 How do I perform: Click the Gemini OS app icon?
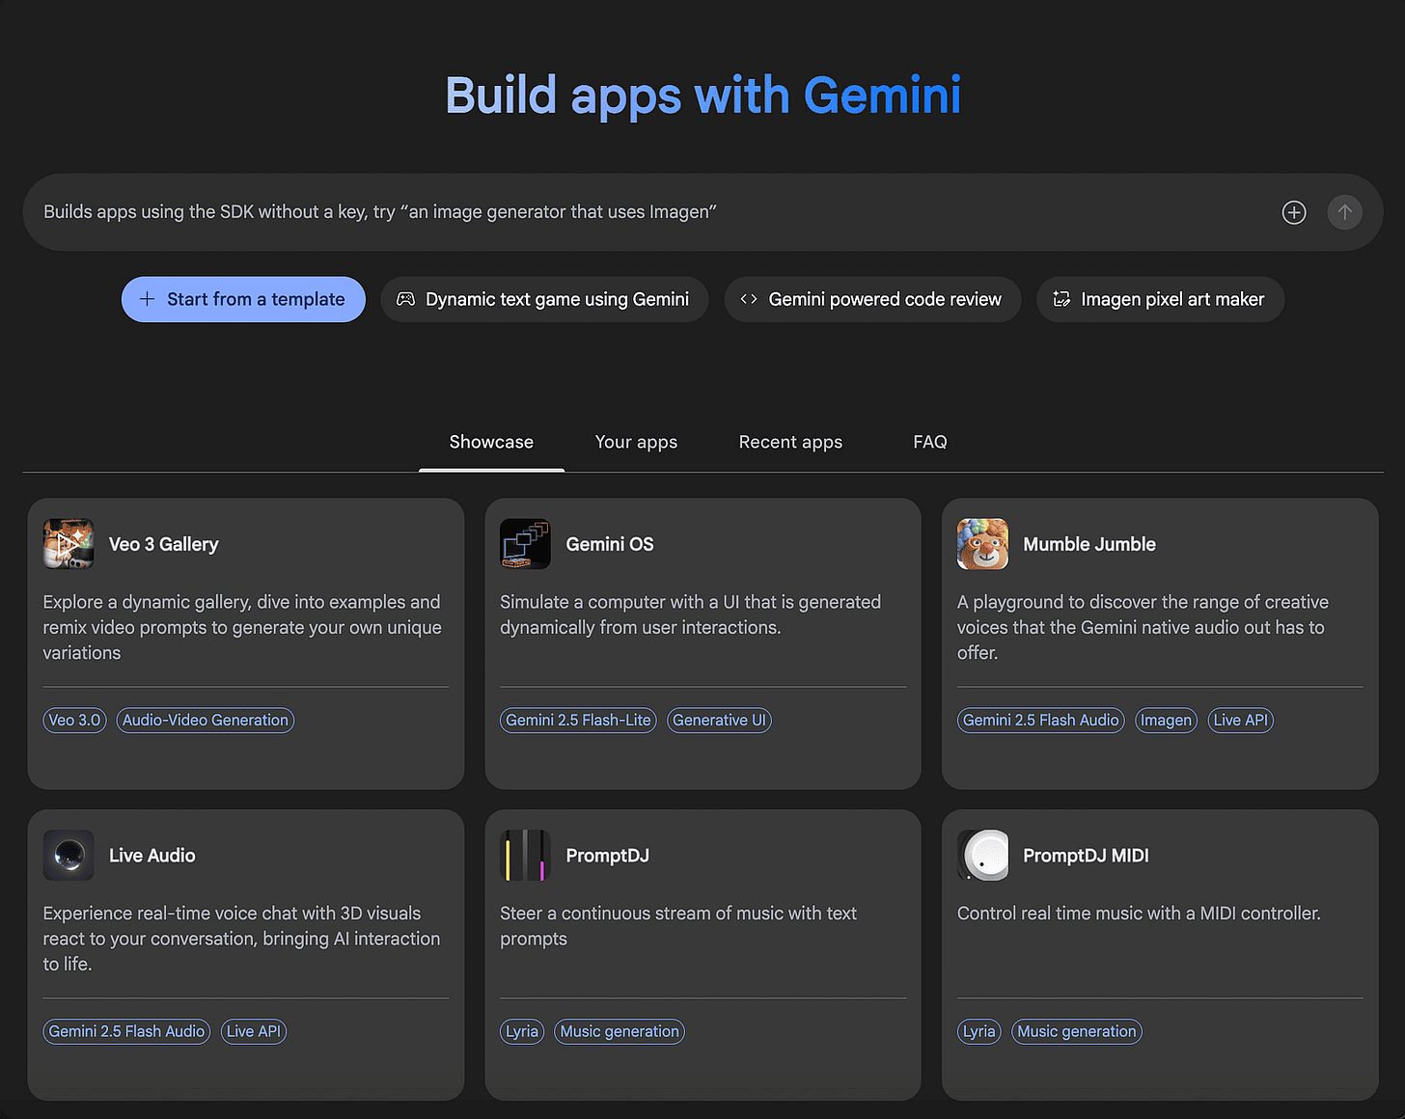tap(525, 544)
